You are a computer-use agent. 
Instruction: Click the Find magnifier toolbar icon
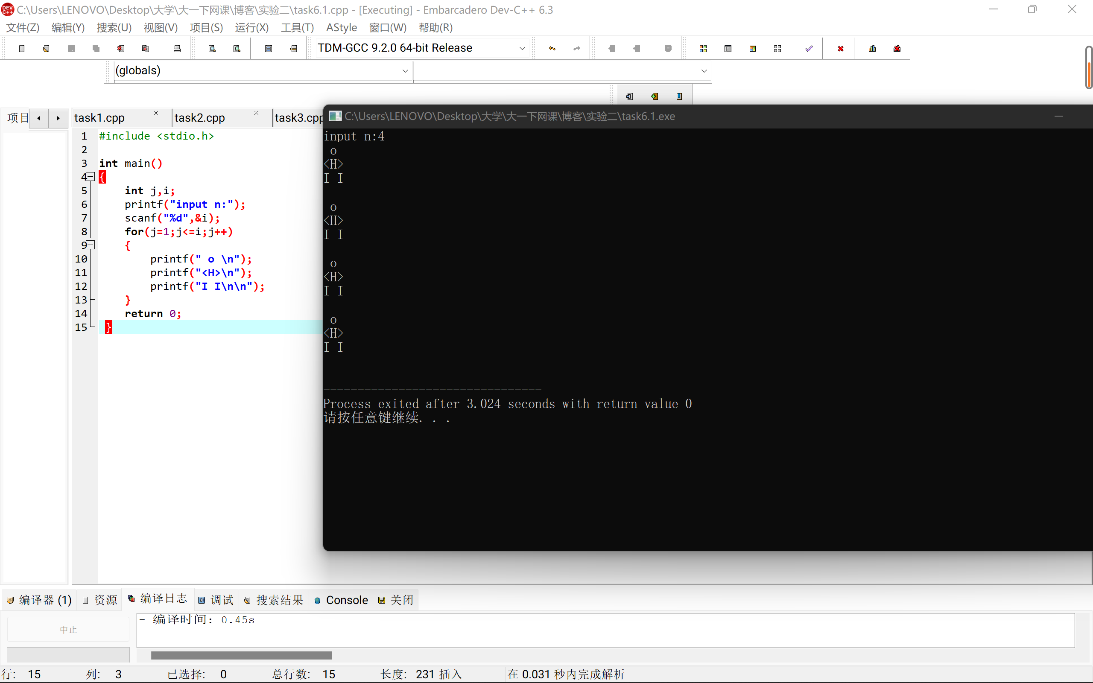coord(212,49)
